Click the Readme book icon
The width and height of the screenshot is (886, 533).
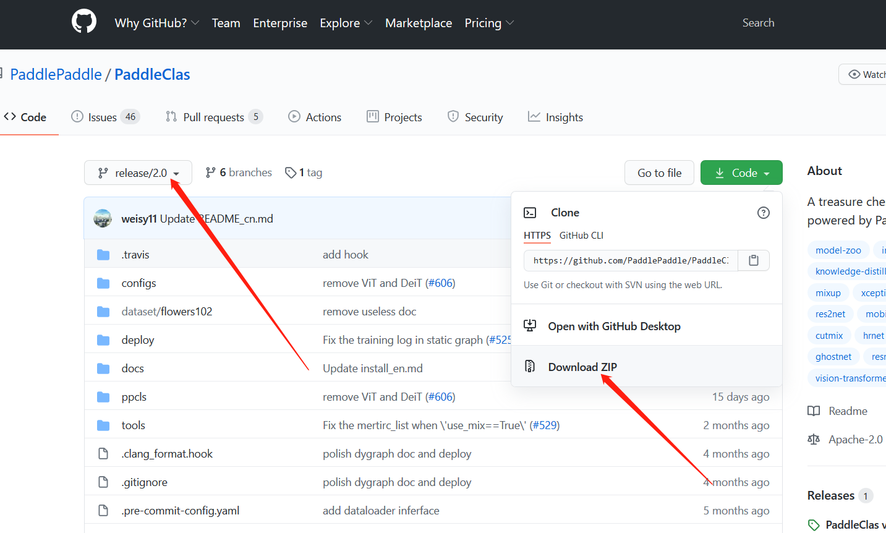814,411
